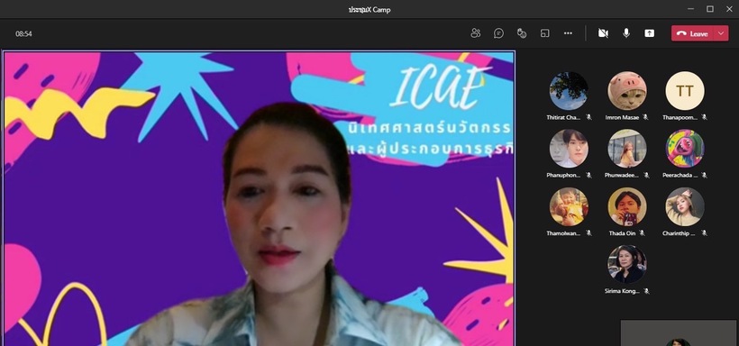Click the meeting timer 08:54

(x=23, y=34)
